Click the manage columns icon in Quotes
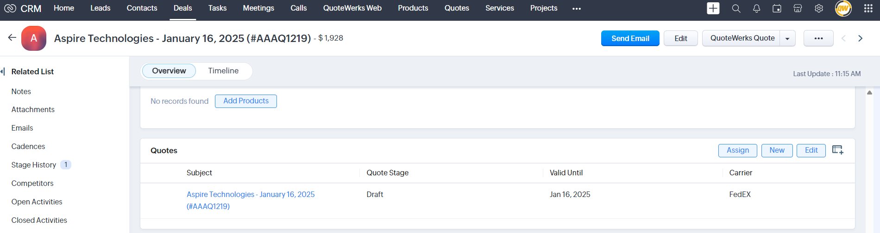This screenshot has height=233, width=880. click(837, 150)
